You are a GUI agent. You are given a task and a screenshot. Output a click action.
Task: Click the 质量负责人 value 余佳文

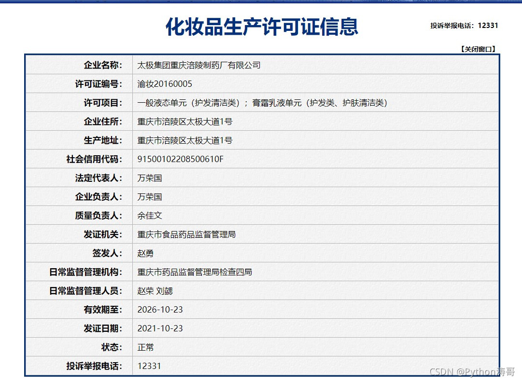tap(150, 215)
